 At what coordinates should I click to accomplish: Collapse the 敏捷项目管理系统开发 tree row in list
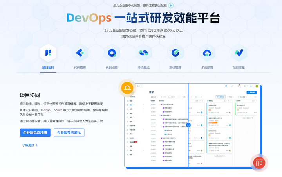point(160,138)
